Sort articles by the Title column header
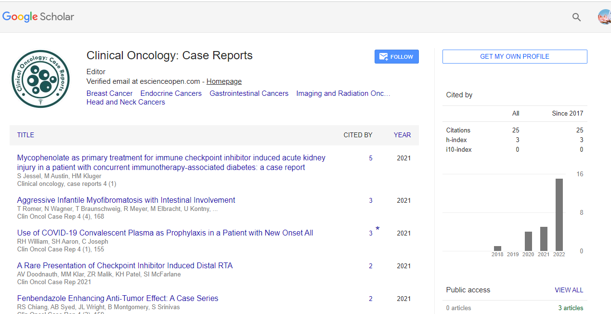Screen dimensions: 611x314 (x=26, y=135)
